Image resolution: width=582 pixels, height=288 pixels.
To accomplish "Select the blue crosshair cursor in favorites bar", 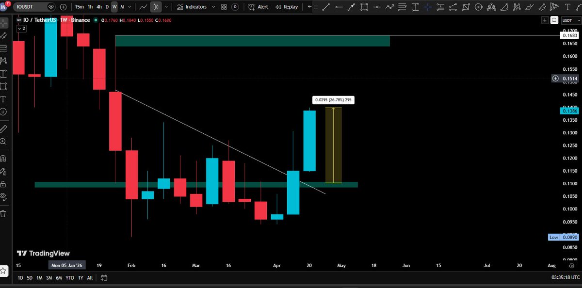I will click(427, 7).
